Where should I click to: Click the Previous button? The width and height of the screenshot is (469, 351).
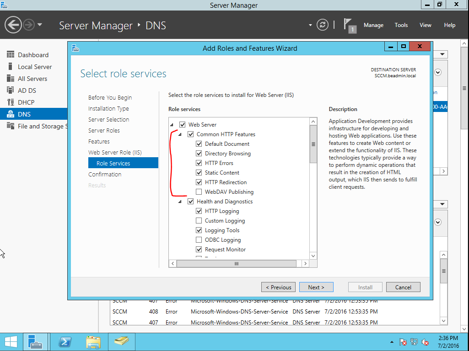279,287
